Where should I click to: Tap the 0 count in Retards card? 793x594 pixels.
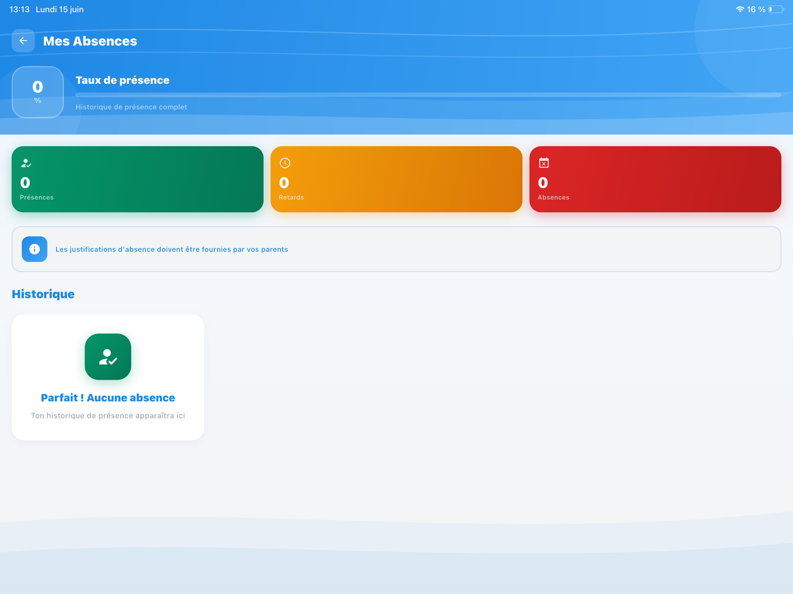[284, 183]
